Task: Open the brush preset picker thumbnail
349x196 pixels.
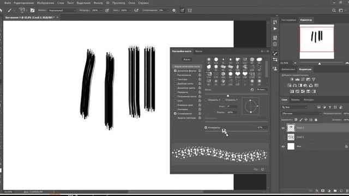Action: pyautogui.click(x=22, y=10)
